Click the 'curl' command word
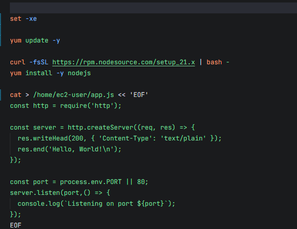Screen dimensions: 297x229 [17, 62]
